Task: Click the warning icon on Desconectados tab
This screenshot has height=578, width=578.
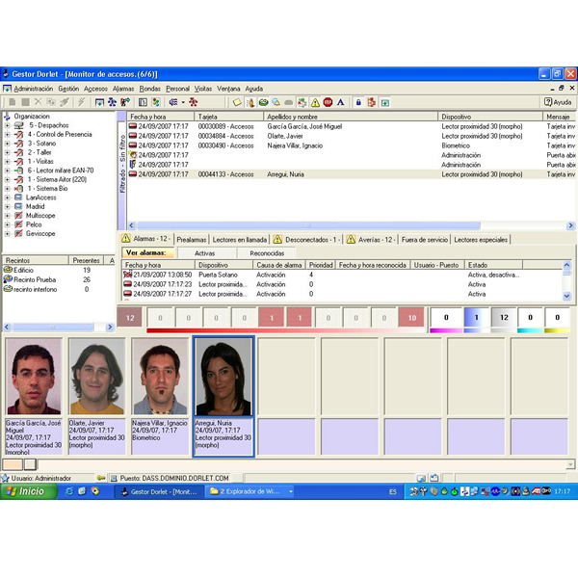Action: (x=277, y=240)
